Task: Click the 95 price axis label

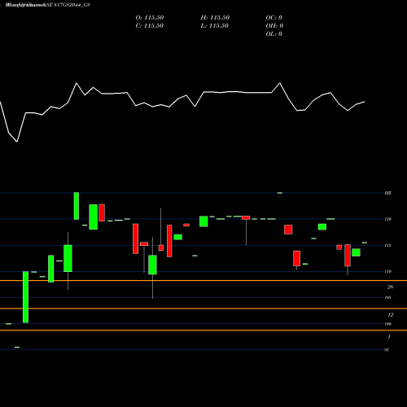Action: tap(387, 350)
